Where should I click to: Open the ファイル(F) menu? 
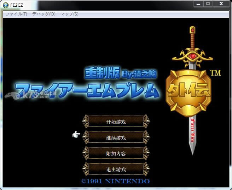[16, 14]
